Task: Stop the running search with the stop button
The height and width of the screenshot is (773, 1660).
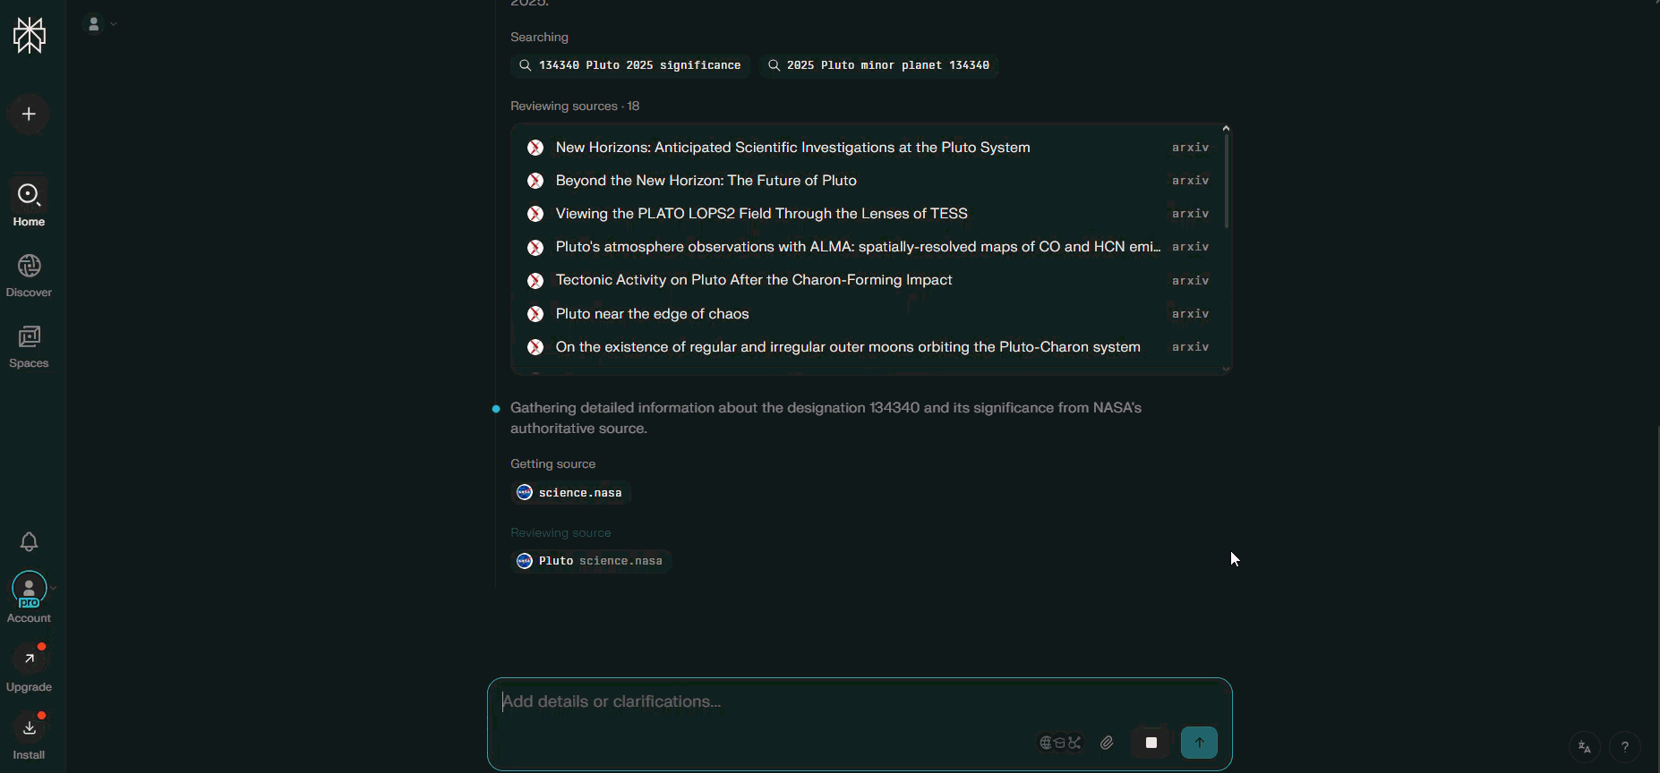Action: click(1151, 743)
